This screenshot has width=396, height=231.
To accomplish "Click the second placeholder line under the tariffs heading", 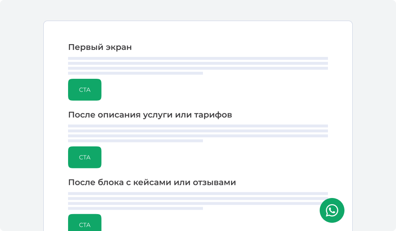I will point(198,131).
